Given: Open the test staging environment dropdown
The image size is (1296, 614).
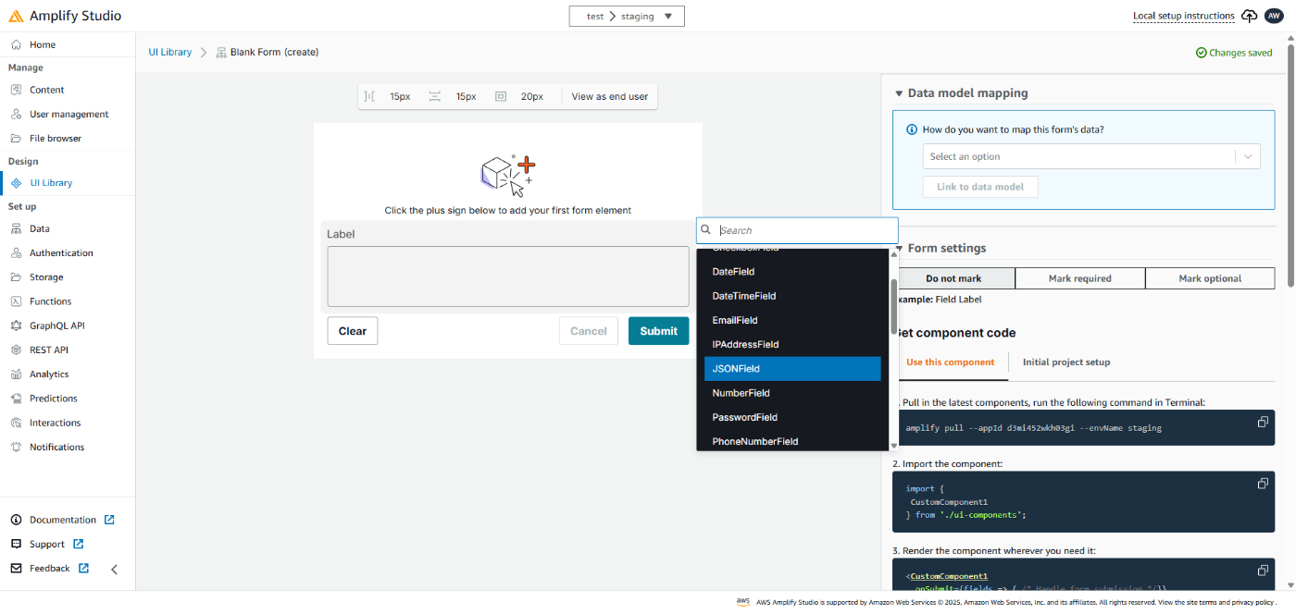Looking at the screenshot, I should pos(627,16).
